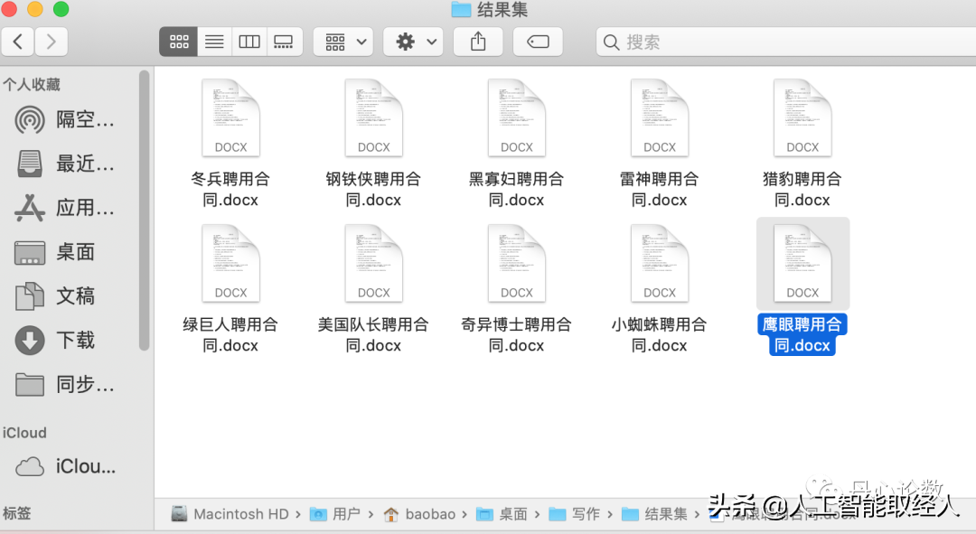Select the 小蜘蛛聘用合同.docx file icon
The height and width of the screenshot is (534, 976).
[x=660, y=263]
